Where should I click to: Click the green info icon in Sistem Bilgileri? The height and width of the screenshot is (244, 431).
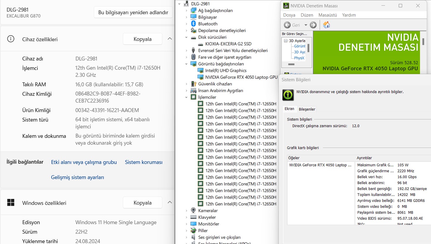pos(288,95)
